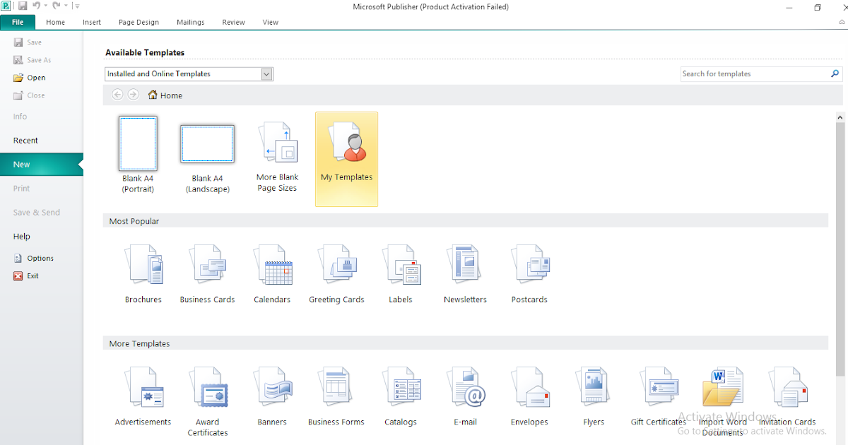The image size is (848, 445).
Task: Open the Newsletters template category
Action: [x=465, y=274]
